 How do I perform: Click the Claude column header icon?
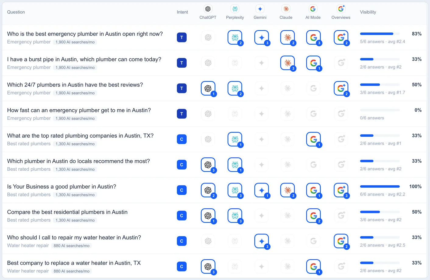click(286, 9)
